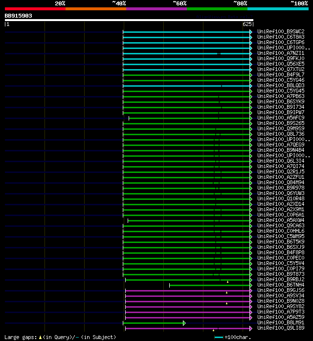Select the UniRef100_B6SYK9 label
Screen dimensions: 313x341
(x=281, y=101)
